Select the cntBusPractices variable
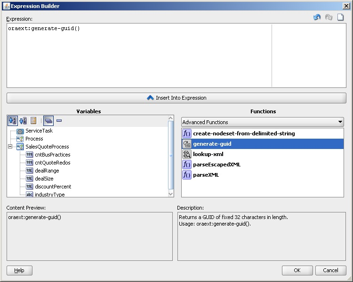This screenshot has height=282, width=353. [x=52, y=155]
